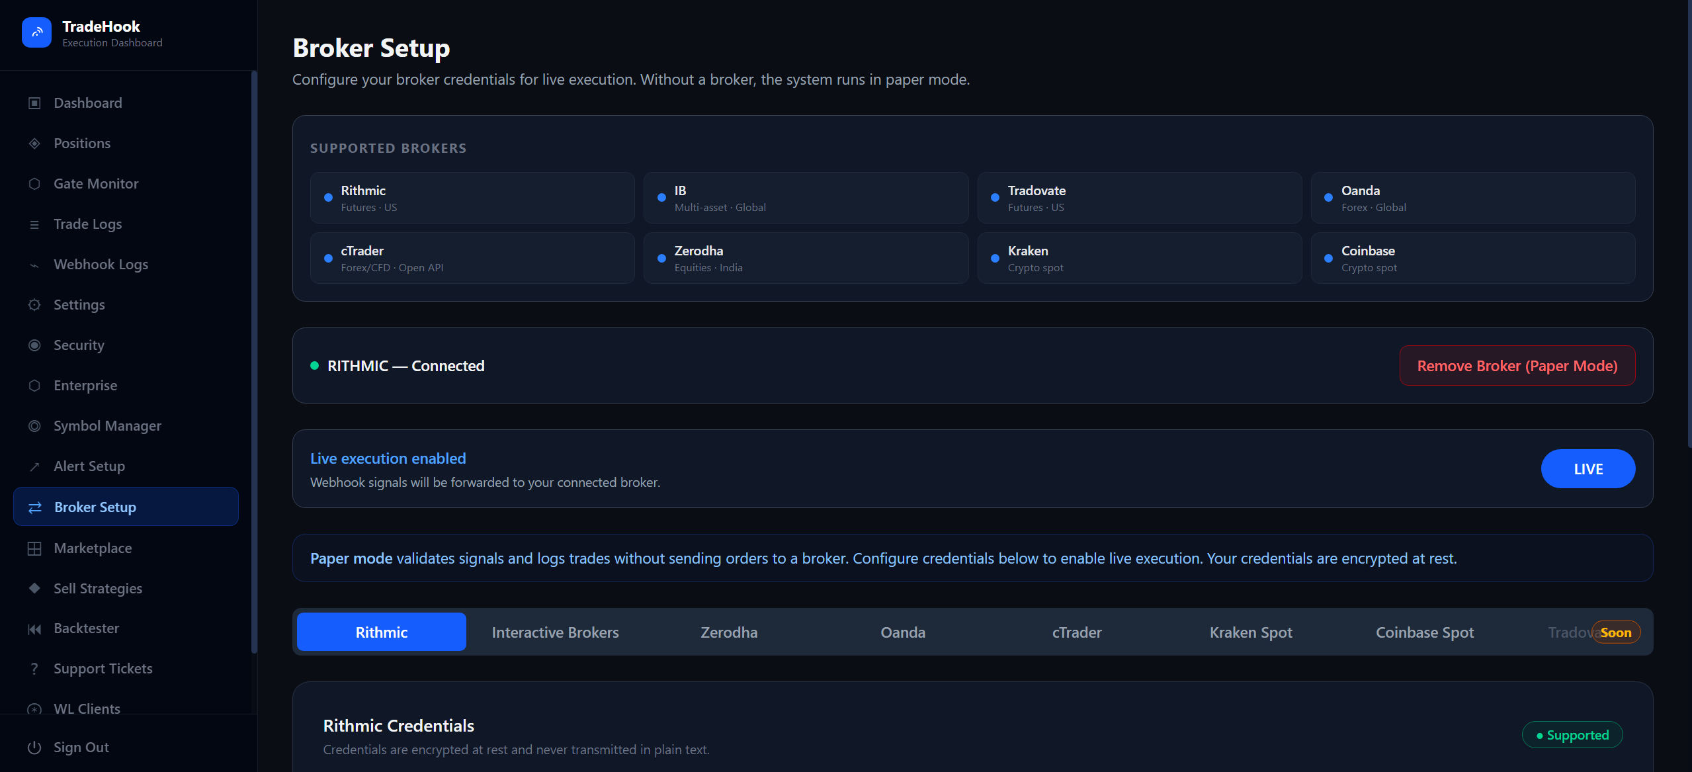Click the Backtester rewind icon
1692x772 pixels.
pyautogui.click(x=34, y=629)
